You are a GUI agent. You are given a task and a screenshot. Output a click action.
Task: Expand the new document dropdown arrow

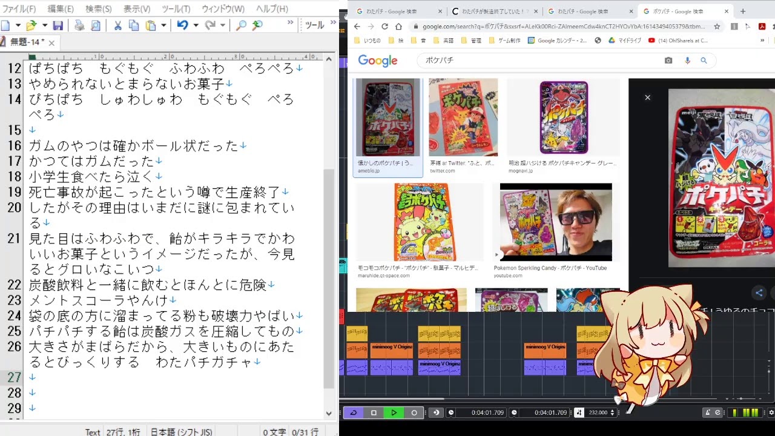point(18,25)
